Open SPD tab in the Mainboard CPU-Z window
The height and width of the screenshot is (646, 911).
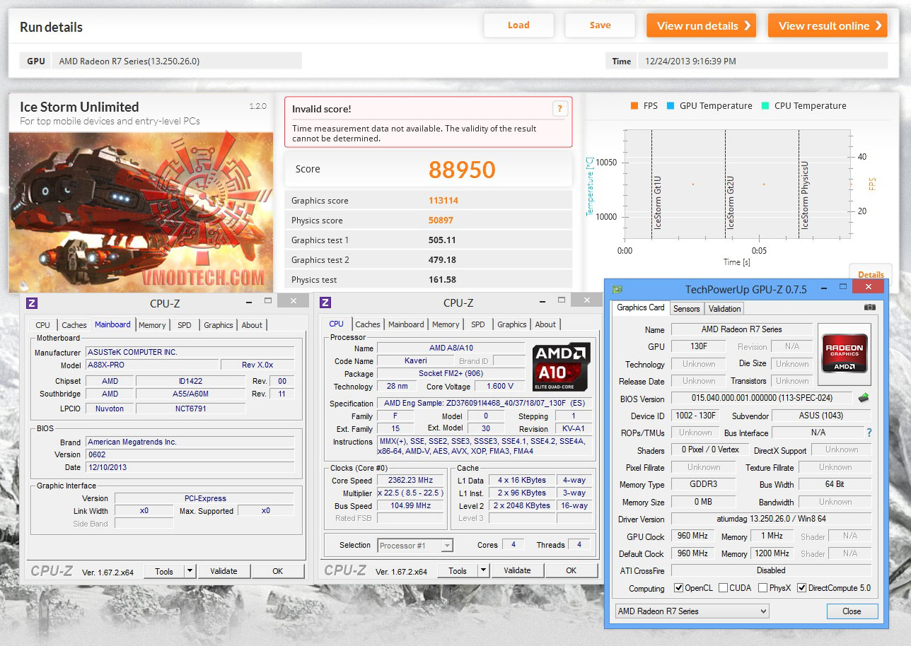pos(184,325)
